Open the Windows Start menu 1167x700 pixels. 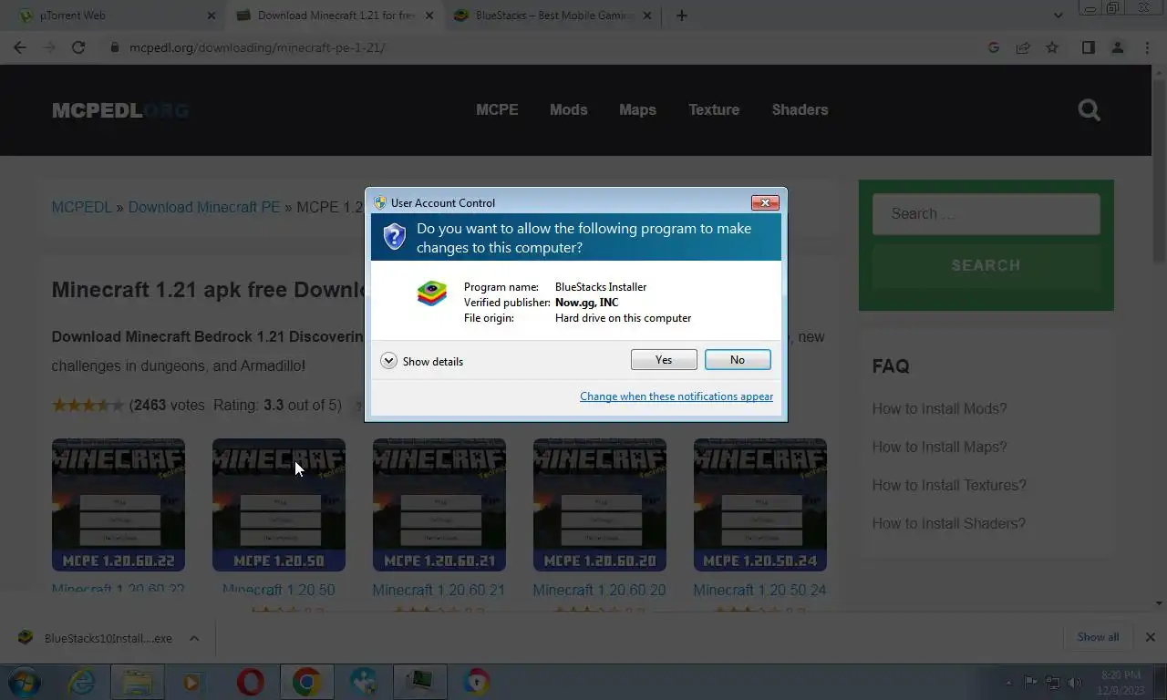point(25,682)
